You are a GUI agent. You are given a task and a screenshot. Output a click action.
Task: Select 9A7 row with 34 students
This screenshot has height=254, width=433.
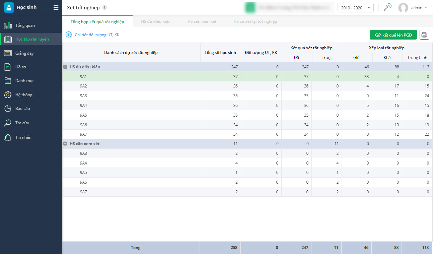pos(247,134)
